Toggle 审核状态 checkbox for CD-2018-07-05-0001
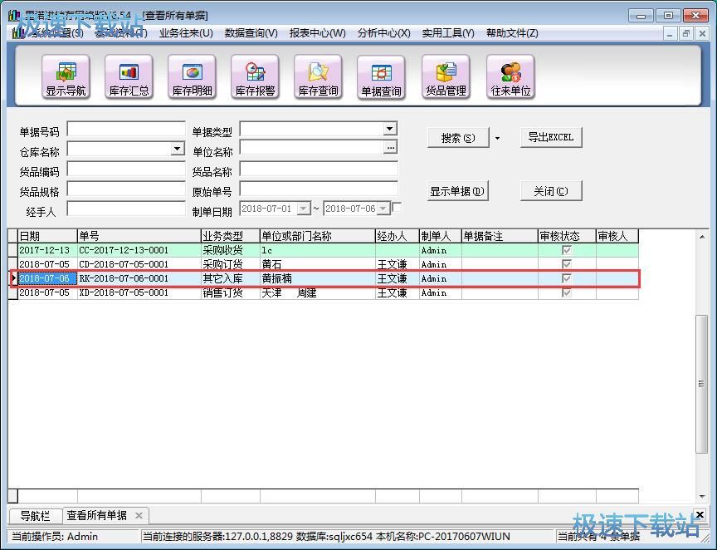The width and height of the screenshot is (717, 550). click(x=567, y=264)
